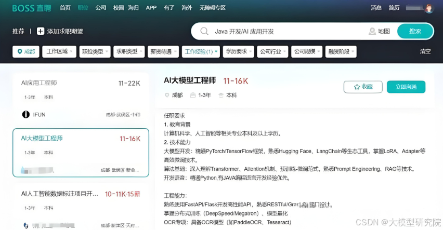This screenshot has height=230, width=443.
Task: Click the plus icon to add job expectation
Action: (41, 31)
